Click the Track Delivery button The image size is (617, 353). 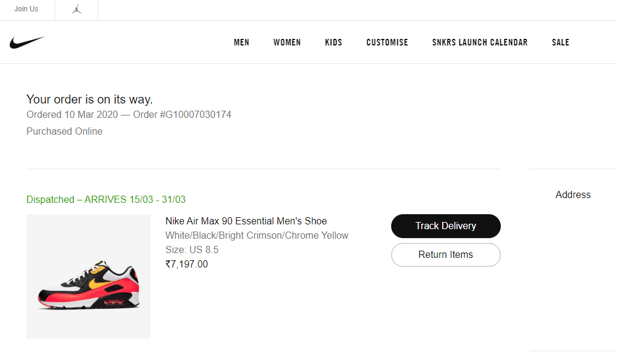coord(446,226)
